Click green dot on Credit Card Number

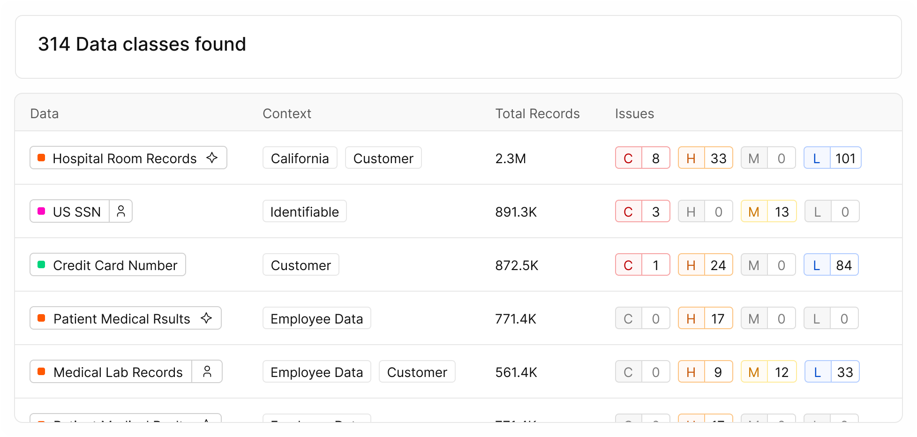pyautogui.click(x=41, y=265)
